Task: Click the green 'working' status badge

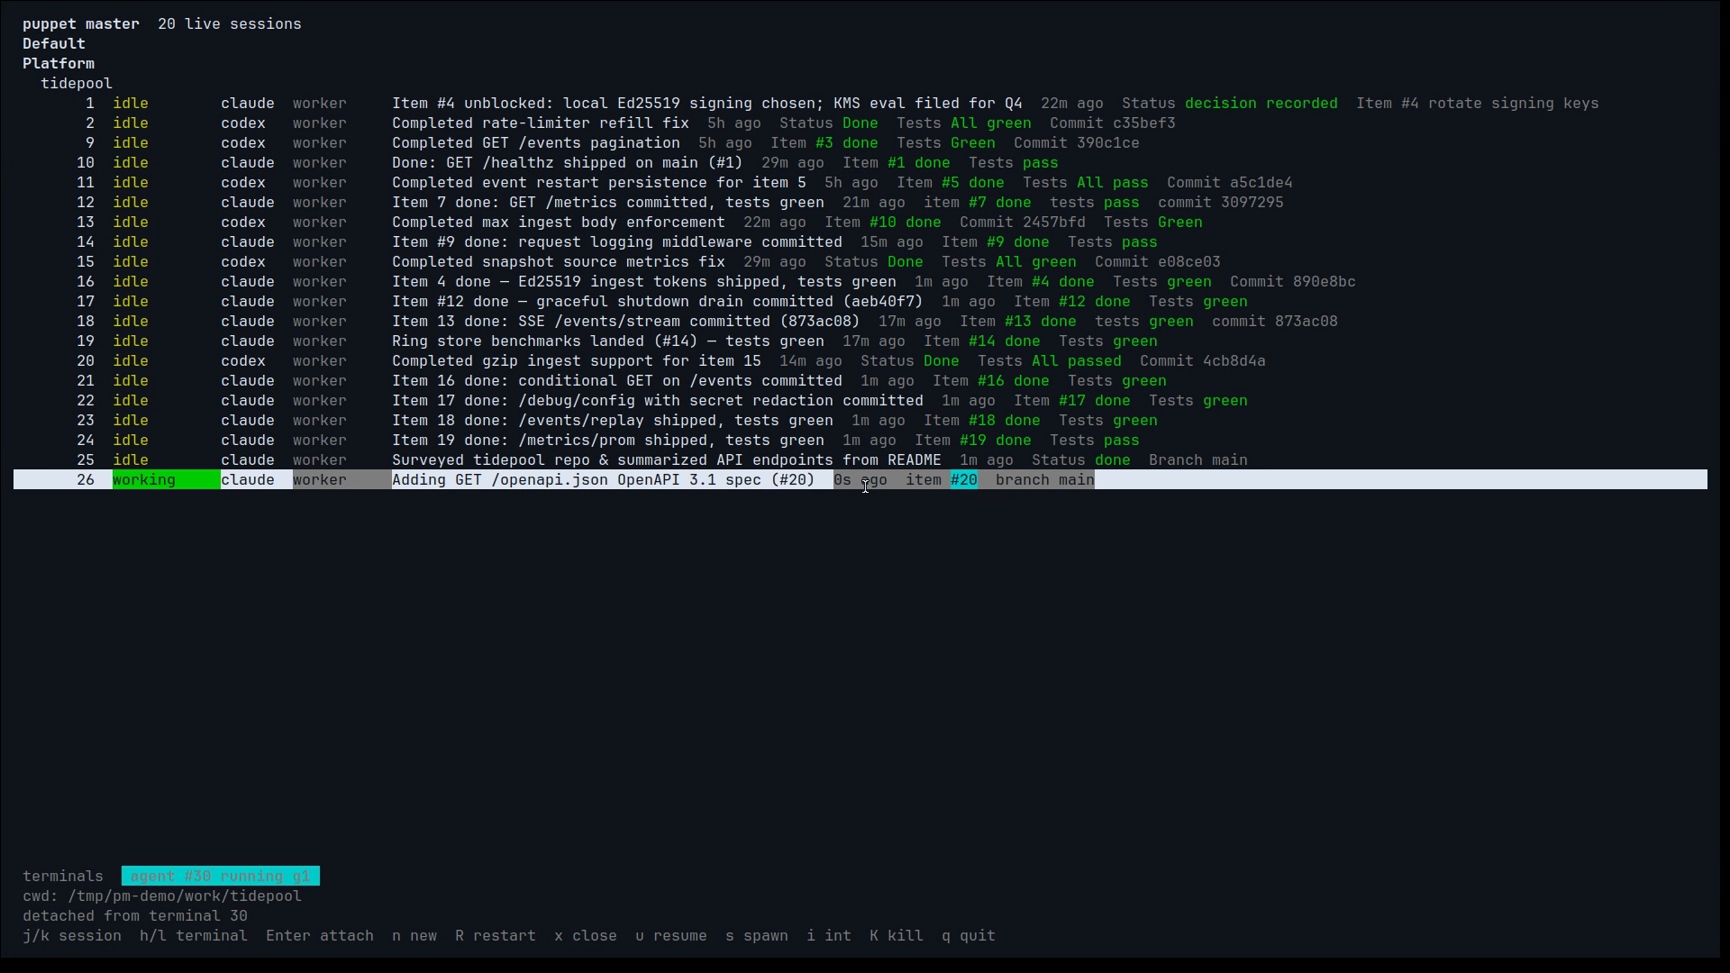Action: (166, 480)
